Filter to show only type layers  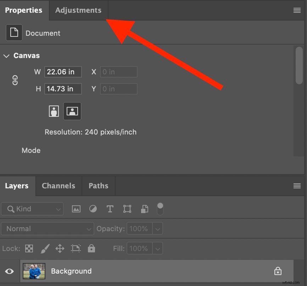[x=110, y=209]
